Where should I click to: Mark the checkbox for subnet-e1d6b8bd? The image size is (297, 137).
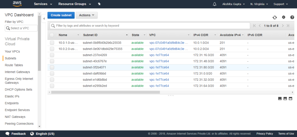tap(52, 80)
